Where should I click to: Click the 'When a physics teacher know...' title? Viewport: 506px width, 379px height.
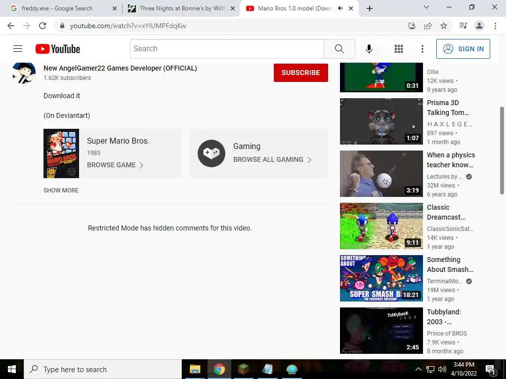point(451,160)
